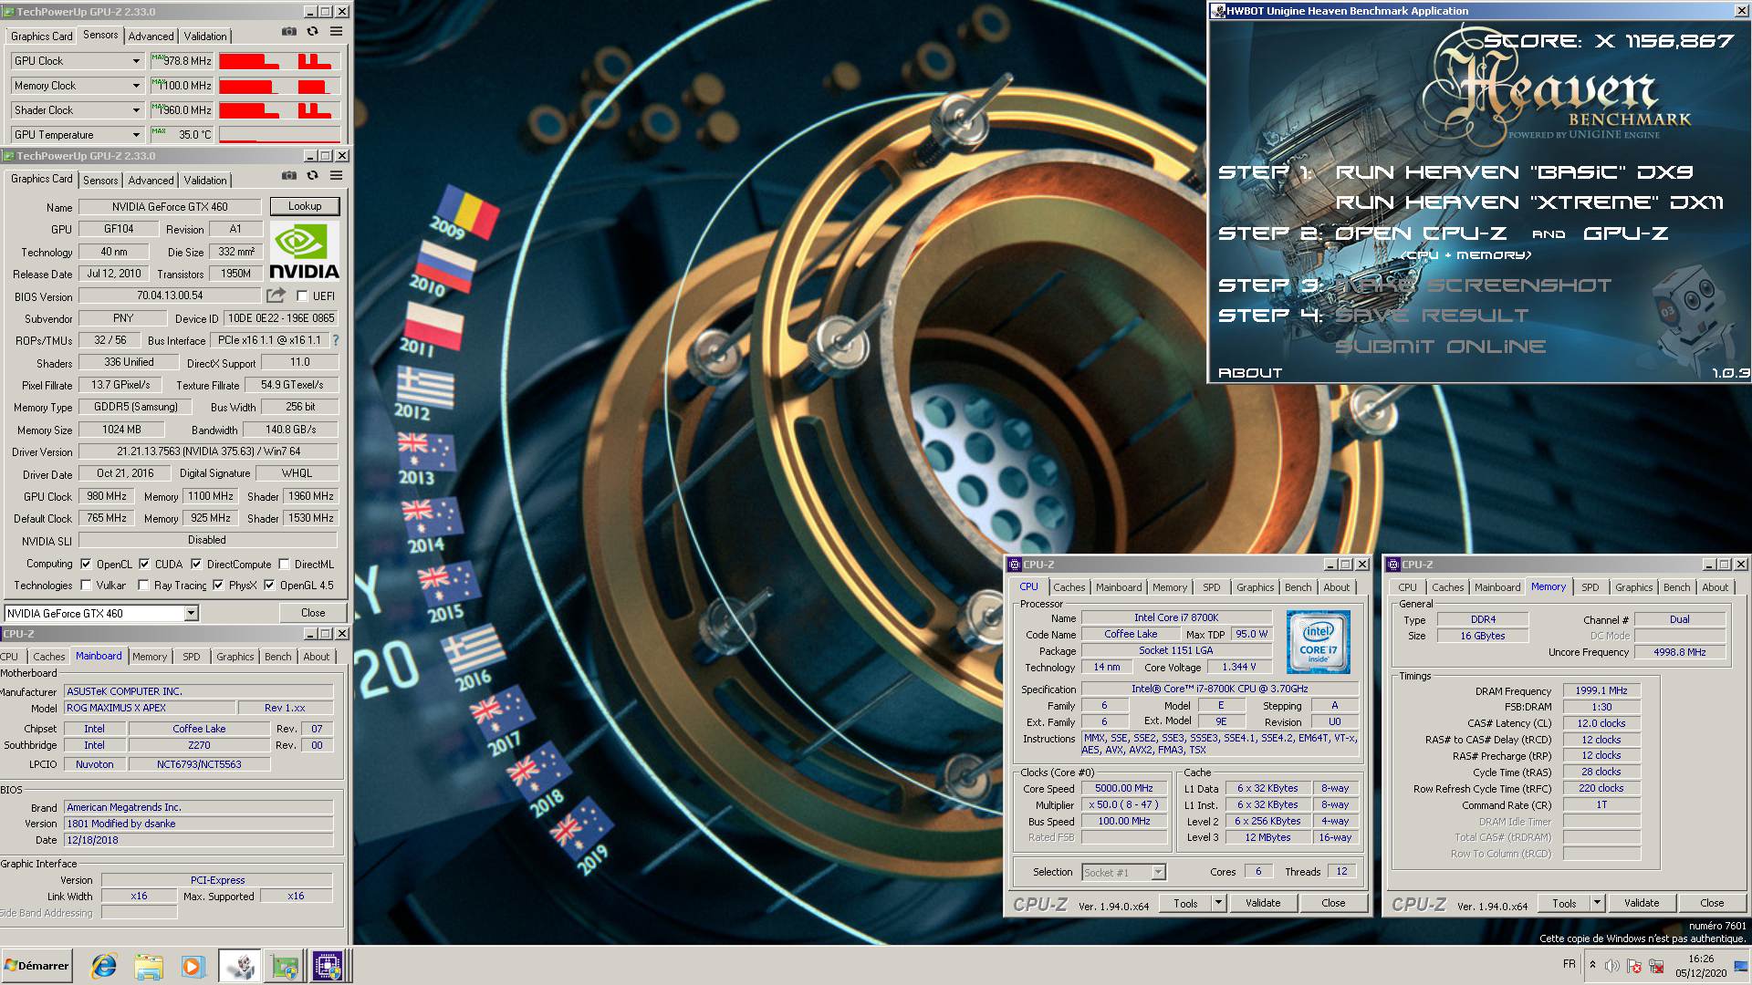Viewport: 1752px width, 985px height.
Task: Open the Memory Clock sensor dropdown
Action: pyautogui.click(x=136, y=86)
